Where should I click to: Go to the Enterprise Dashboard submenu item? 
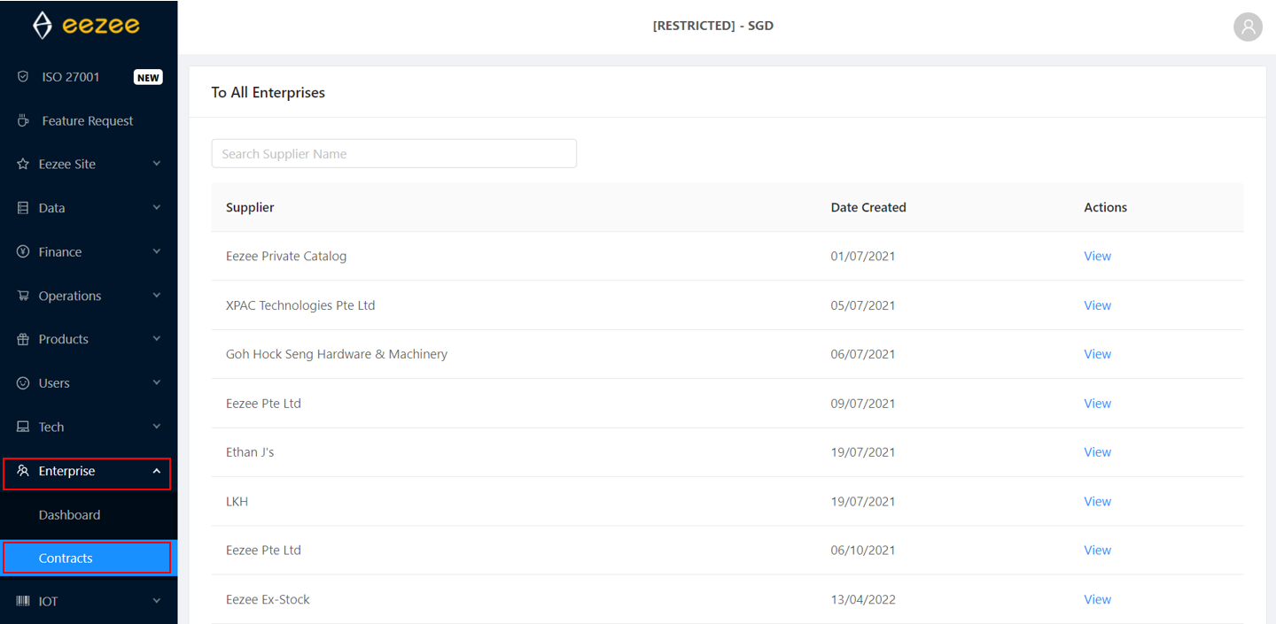point(89,514)
